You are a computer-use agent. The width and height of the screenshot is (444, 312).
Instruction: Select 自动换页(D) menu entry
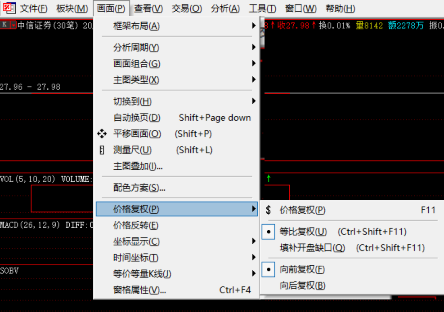177,117
